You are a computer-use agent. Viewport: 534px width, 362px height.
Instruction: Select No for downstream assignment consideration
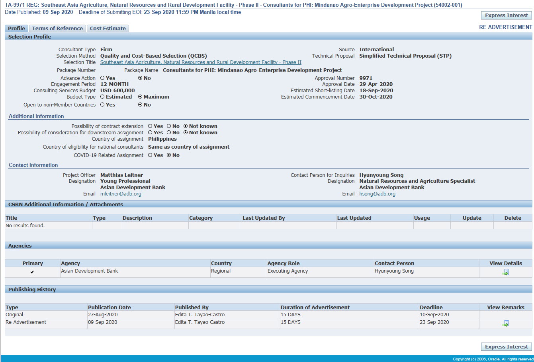[x=169, y=133]
